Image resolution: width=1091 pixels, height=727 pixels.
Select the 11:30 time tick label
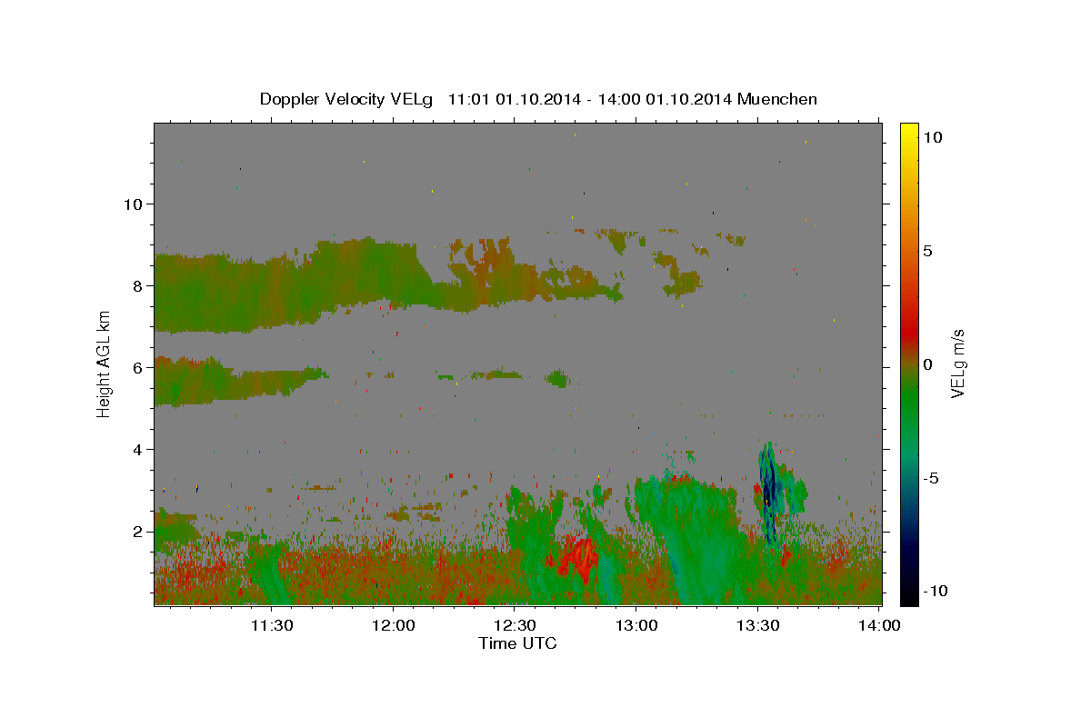click(272, 626)
